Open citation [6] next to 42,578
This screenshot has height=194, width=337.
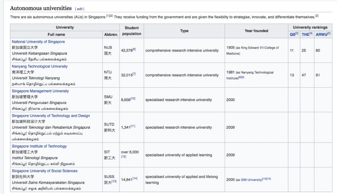[134, 49]
